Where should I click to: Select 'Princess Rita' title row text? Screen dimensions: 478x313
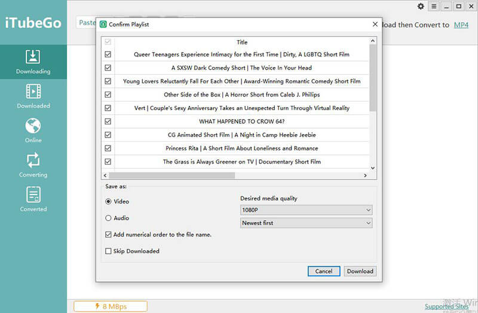242,148
